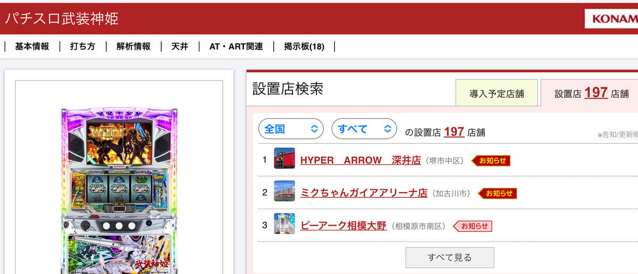The width and height of the screenshot is (638, 274).
Task: Open the 天井 menu item
Action: coord(180,46)
